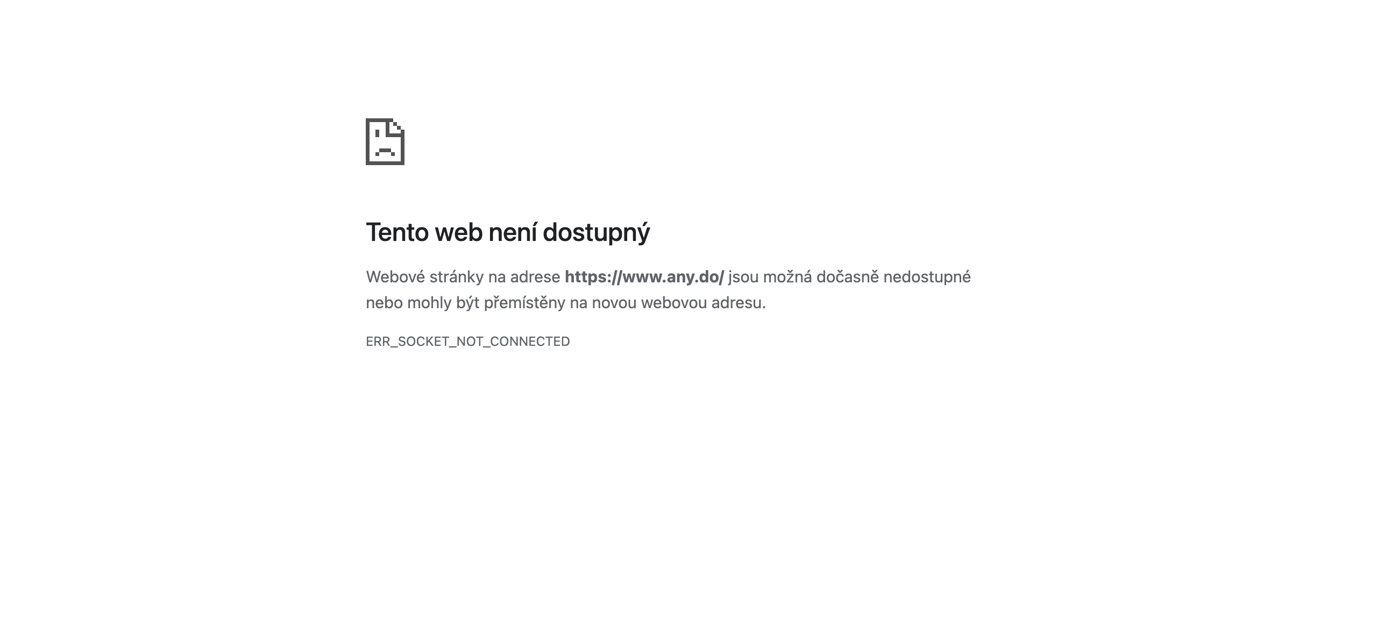
Task: Click the word 'možná' after the URL
Action: click(787, 277)
